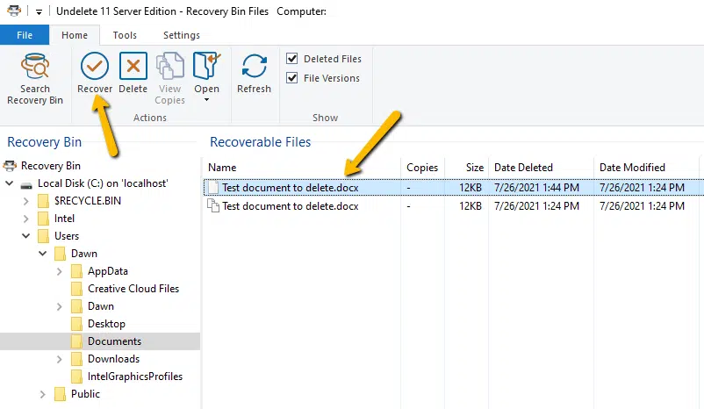
Task: Switch to the Tools ribbon tab
Action: (125, 35)
